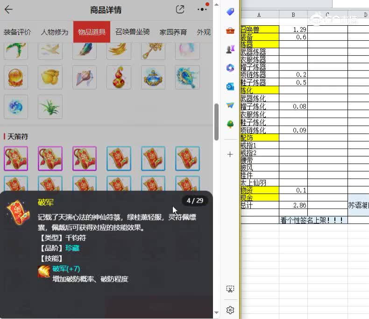This screenshot has height=319, width=369.
Task: Click the share icon in header
Action: 180,9
